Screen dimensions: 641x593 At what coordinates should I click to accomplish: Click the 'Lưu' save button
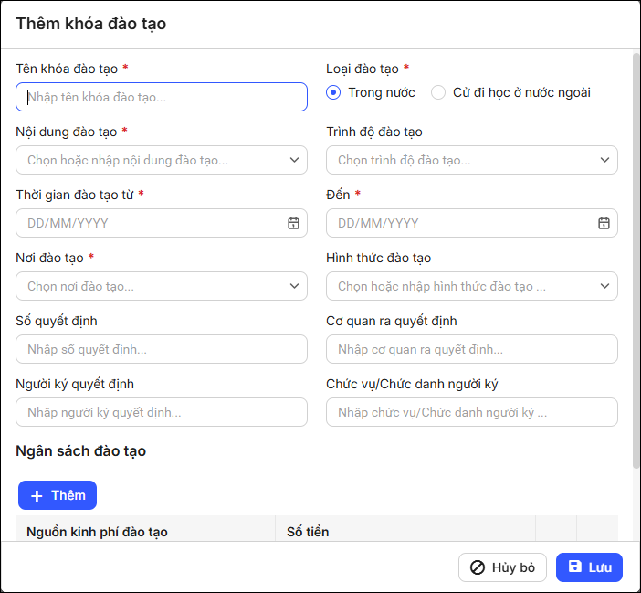(x=589, y=567)
